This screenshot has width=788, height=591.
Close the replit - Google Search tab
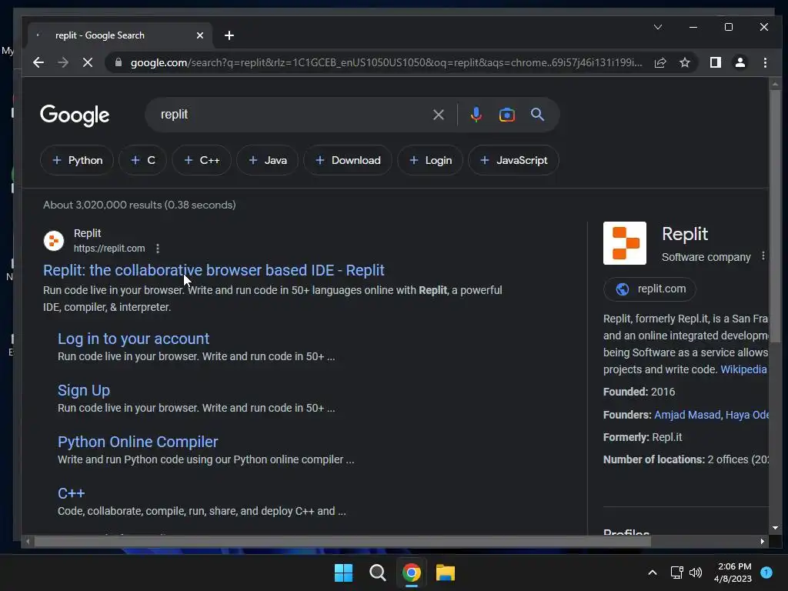[199, 35]
